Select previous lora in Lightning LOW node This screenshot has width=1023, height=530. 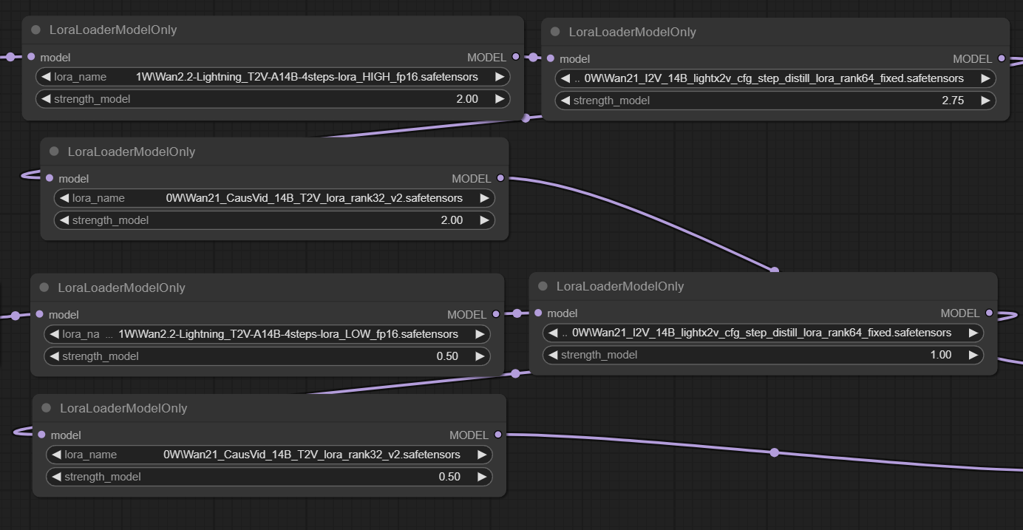55,334
